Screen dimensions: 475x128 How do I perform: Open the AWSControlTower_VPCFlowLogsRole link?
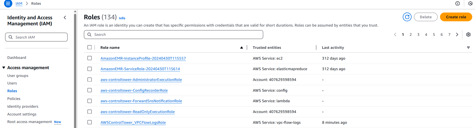click(x=133, y=122)
